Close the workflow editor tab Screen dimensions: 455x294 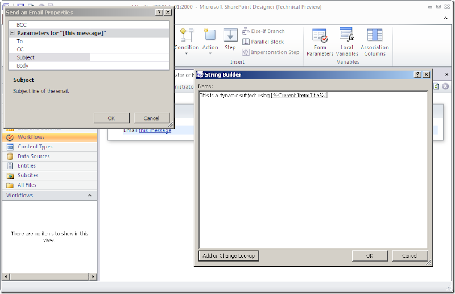(447, 74)
